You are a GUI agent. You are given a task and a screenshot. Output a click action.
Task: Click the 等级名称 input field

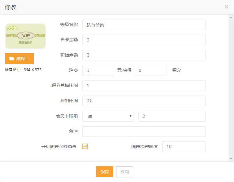point(144,25)
